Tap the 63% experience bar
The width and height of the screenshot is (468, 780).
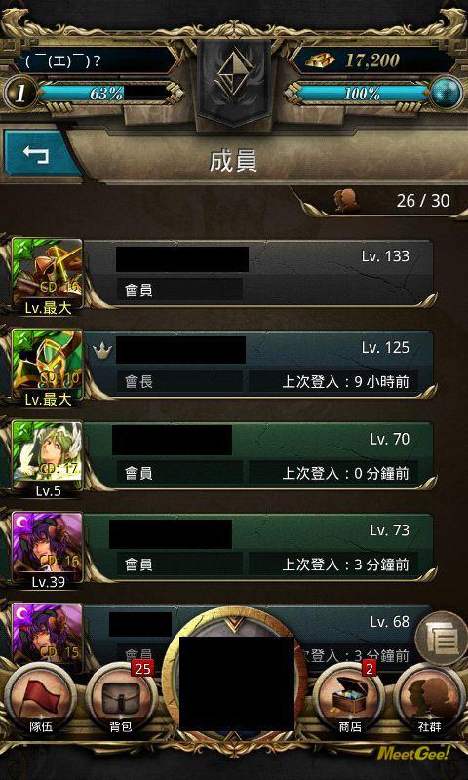pos(106,93)
